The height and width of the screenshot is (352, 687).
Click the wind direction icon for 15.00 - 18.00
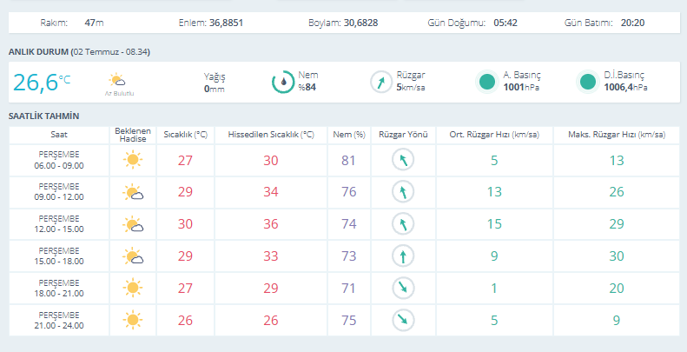[x=403, y=256]
